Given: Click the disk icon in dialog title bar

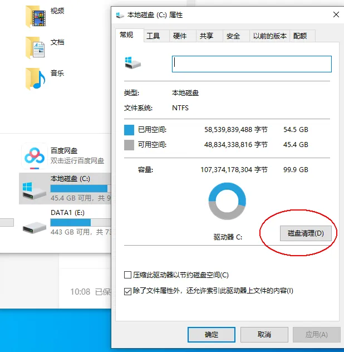Looking at the screenshot, I should coord(120,15).
